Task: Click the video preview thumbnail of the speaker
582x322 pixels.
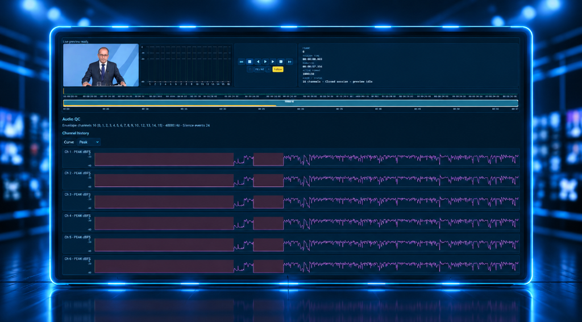Action: (101, 65)
